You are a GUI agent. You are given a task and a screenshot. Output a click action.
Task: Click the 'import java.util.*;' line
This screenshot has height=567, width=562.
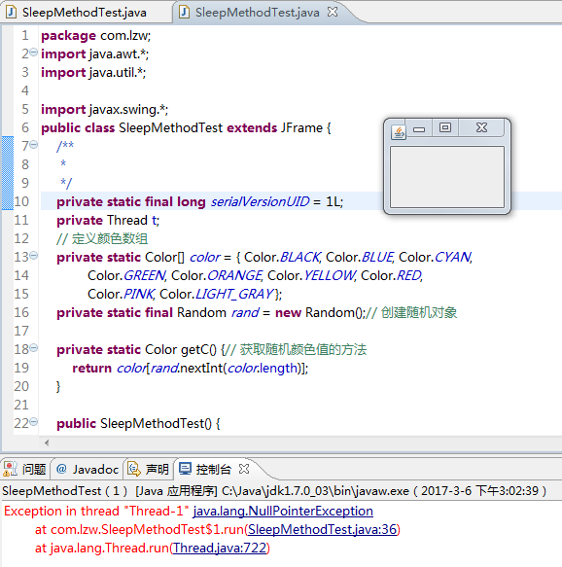pos(93,72)
